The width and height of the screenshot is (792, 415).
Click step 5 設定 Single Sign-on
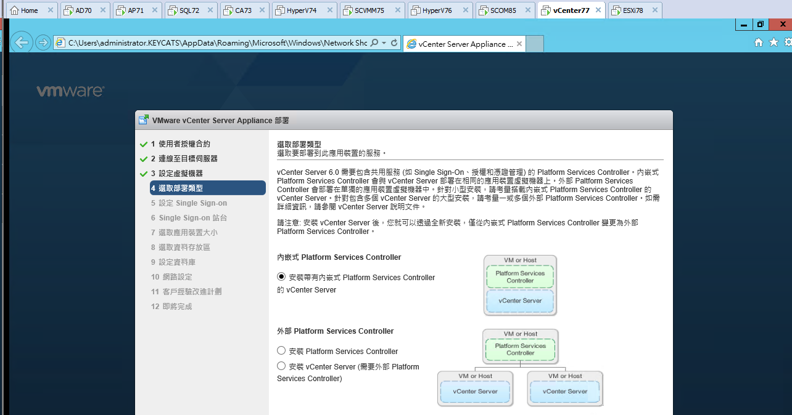point(189,203)
